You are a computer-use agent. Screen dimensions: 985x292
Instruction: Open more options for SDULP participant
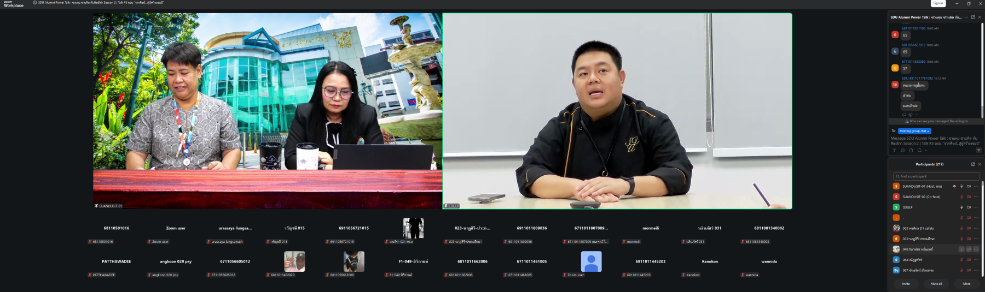tap(976, 207)
